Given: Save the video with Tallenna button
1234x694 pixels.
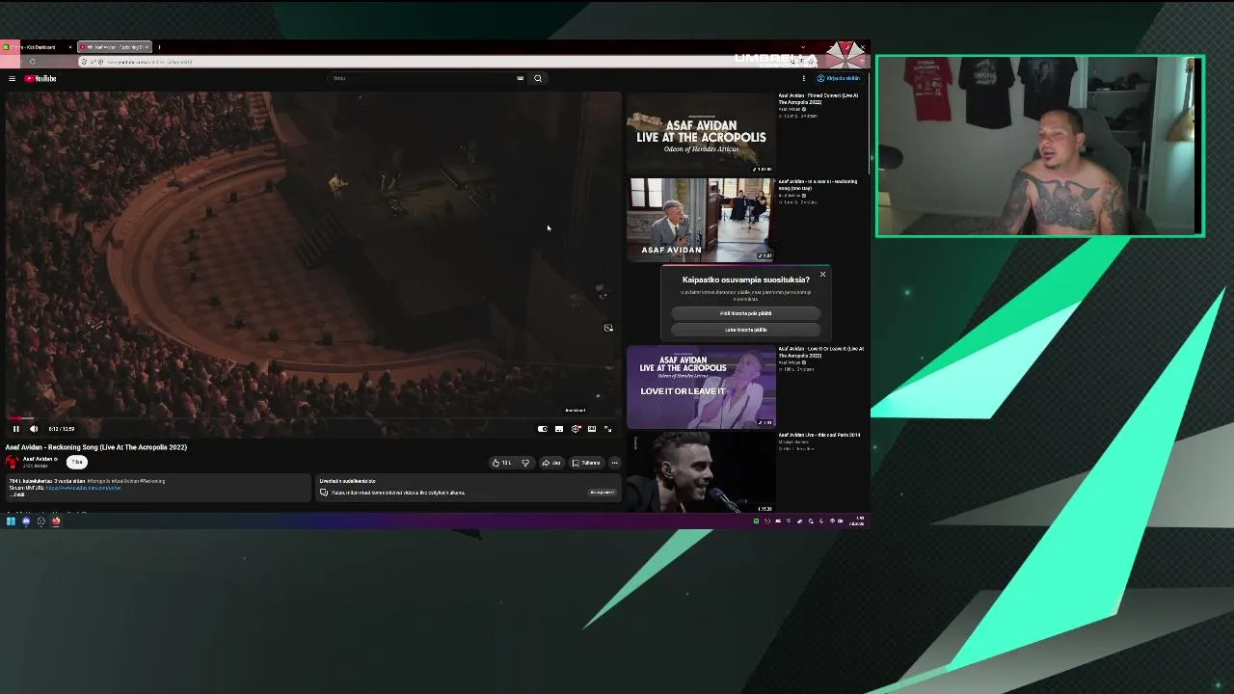Looking at the screenshot, I should click(586, 463).
